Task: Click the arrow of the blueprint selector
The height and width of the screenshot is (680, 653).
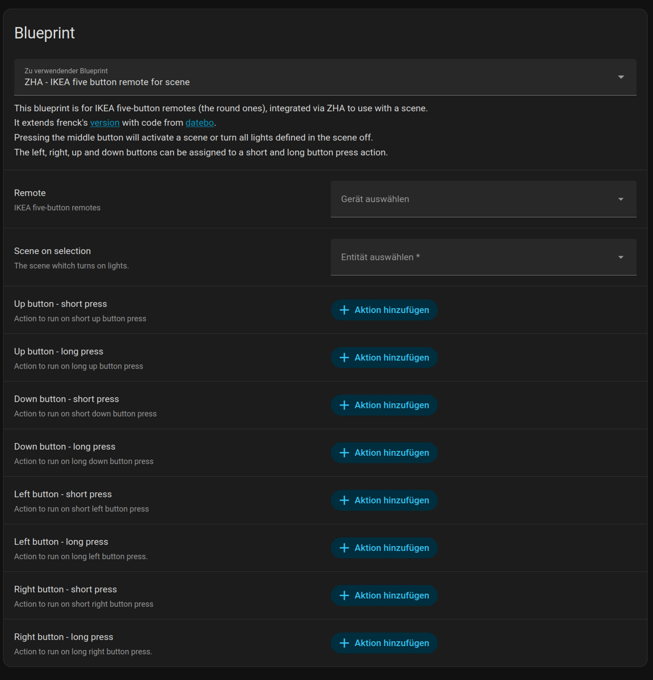Action: coord(621,77)
